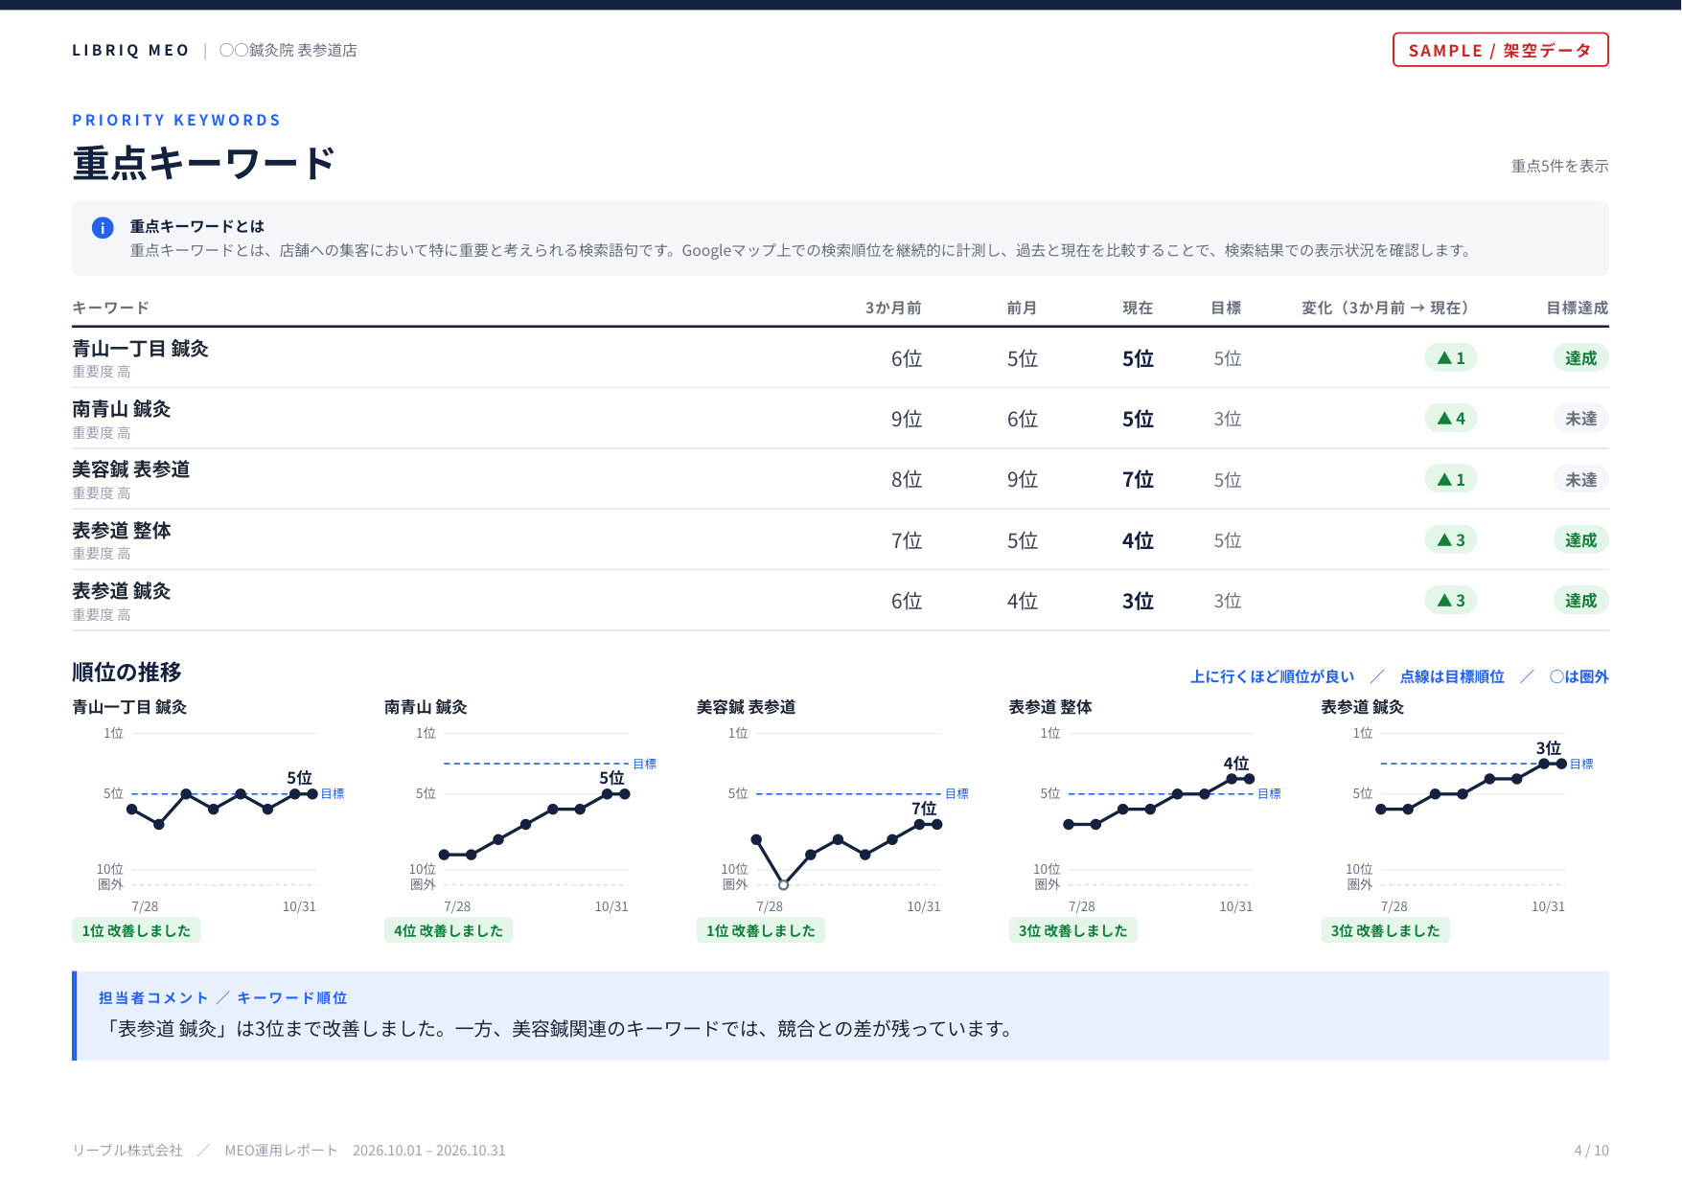Click the ○は圏外 legend text
The width and height of the screenshot is (1682, 1188).
[x=1578, y=676]
